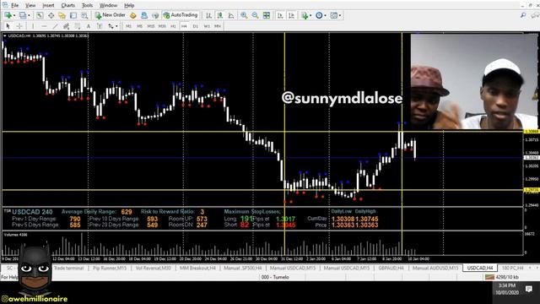
Task: Enable chart shift icon
Action: click(291, 15)
